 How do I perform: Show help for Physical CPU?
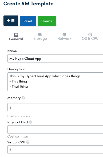[x=30, y=122]
